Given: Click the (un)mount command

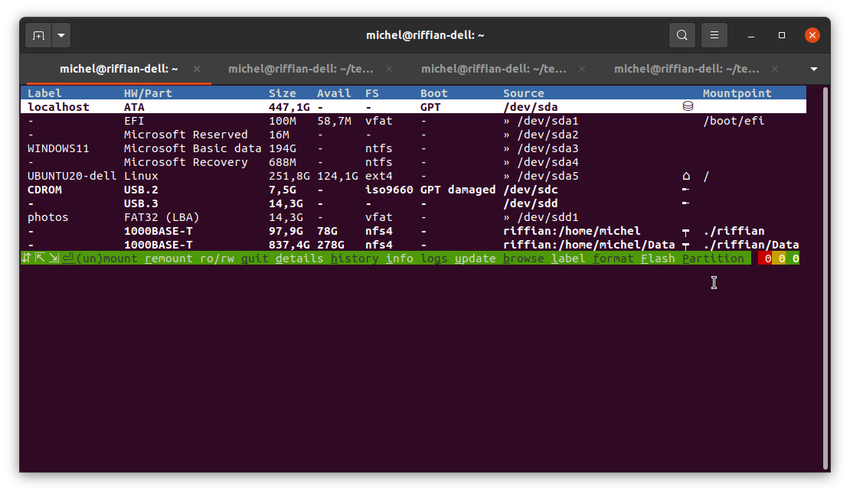Looking at the screenshot, I should [106, 258].
